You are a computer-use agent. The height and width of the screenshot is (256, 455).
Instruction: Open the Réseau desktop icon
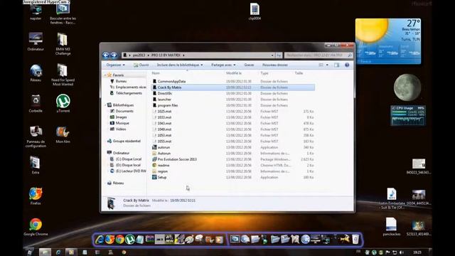point(36,73)
